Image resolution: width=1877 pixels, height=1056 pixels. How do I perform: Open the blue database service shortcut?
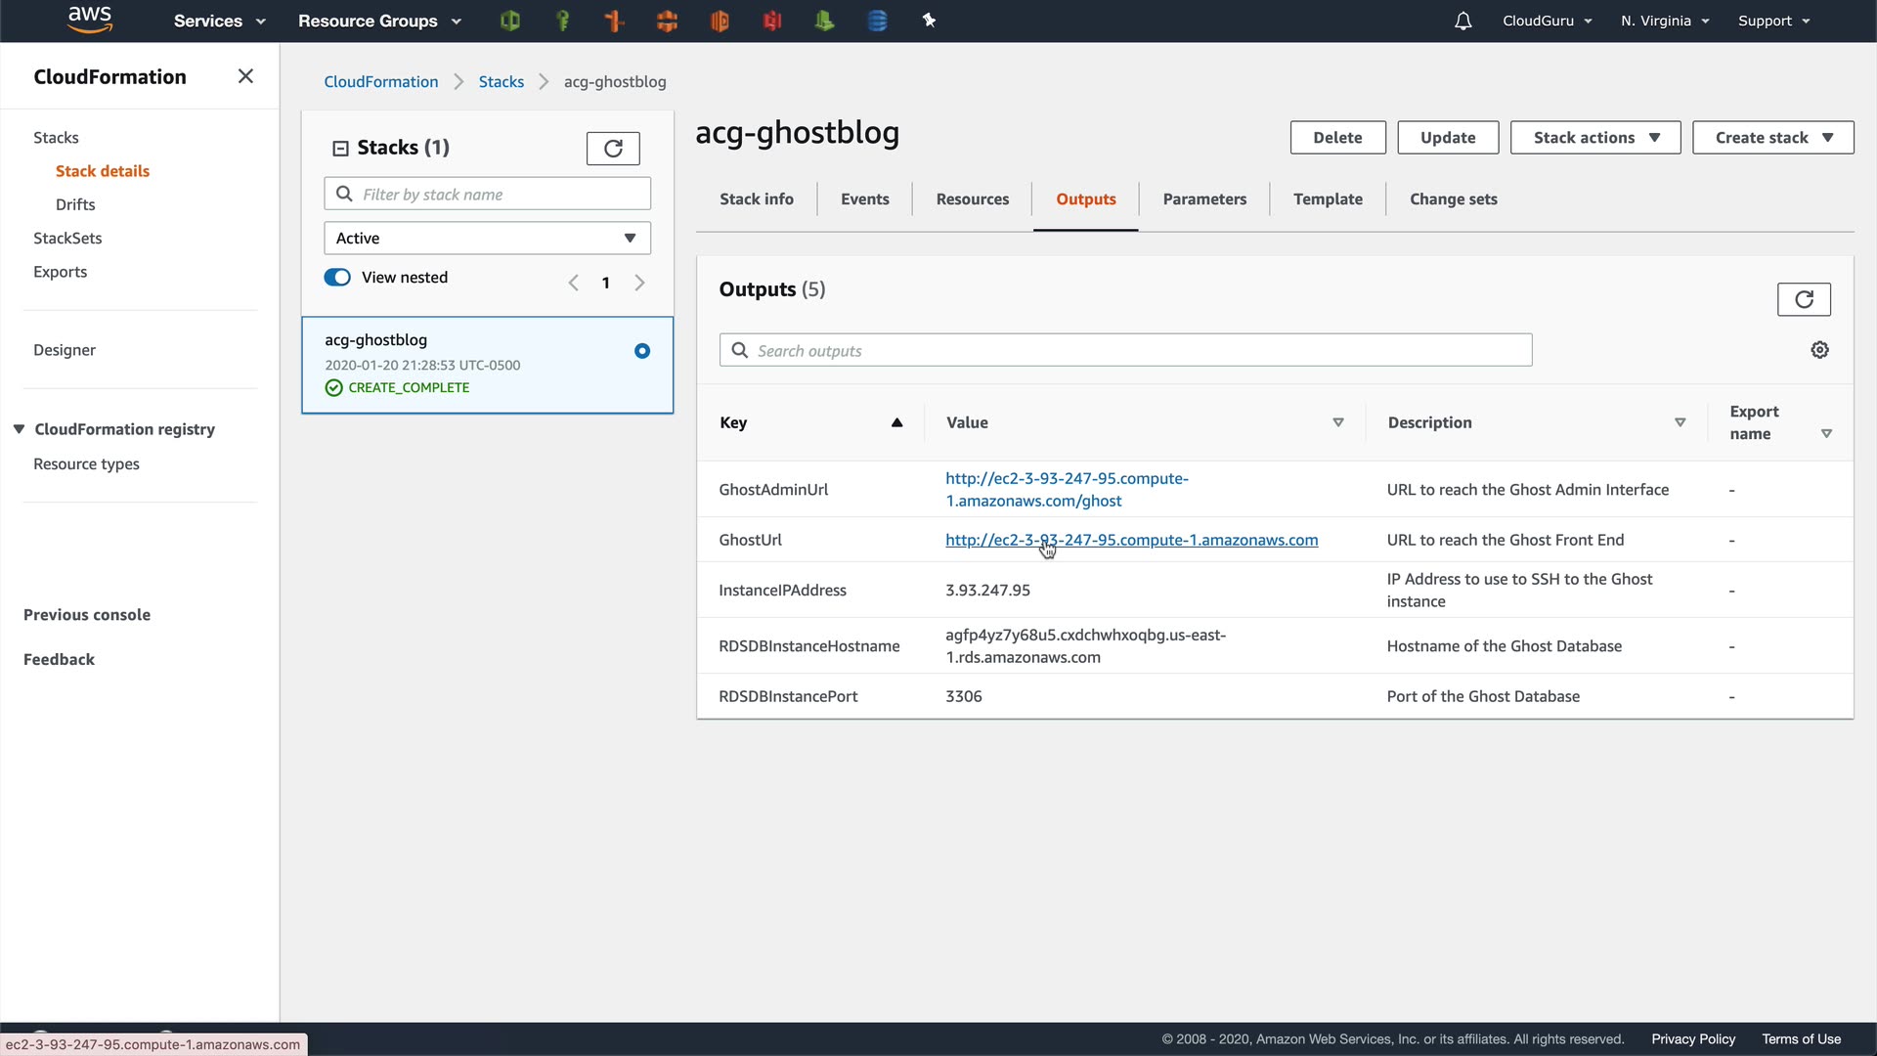(x=877, y=21)
